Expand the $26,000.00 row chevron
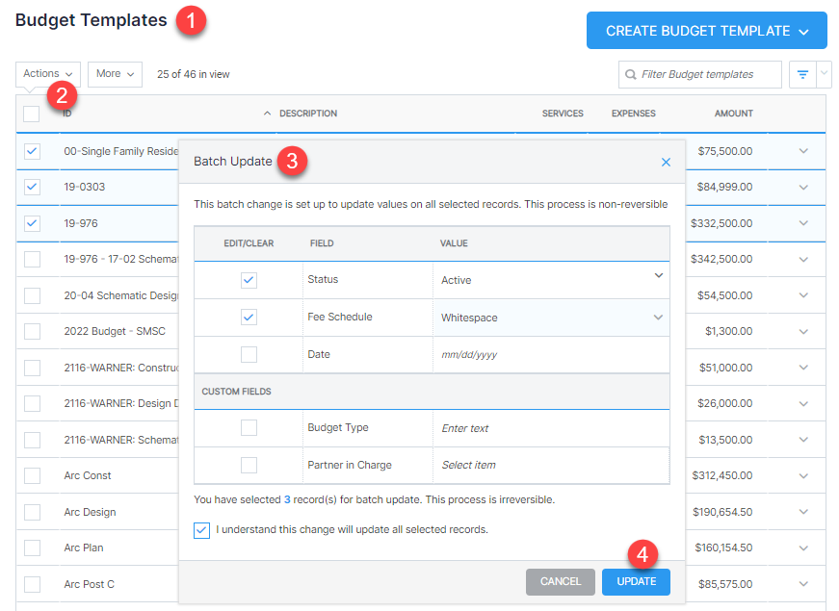Viewport: 839px width, 611px height. click(803, 403)
